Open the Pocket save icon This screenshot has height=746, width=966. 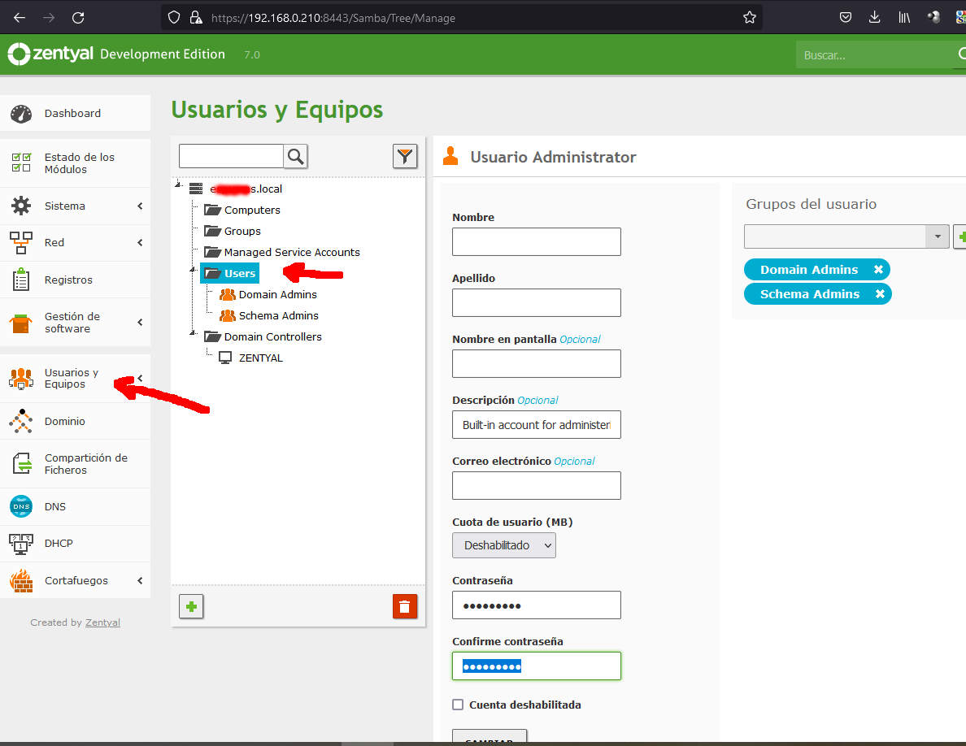[x=846, y=17]
